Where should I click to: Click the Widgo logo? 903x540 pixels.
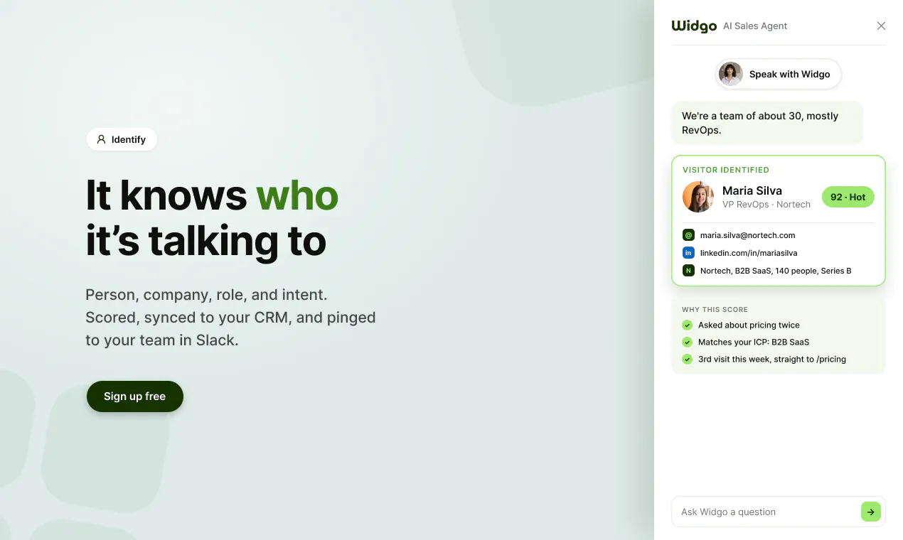694,26
